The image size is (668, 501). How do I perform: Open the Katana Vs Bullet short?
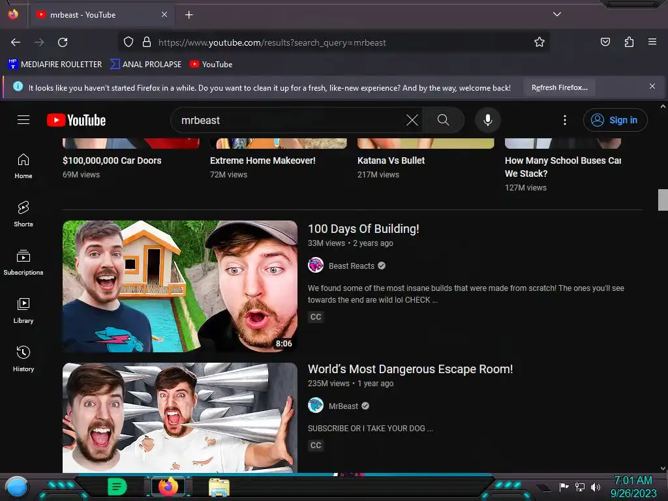coord(391,160)
